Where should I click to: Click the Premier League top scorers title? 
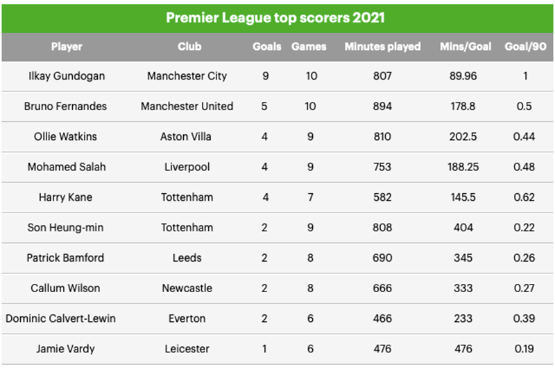click(x=277, y=17)
